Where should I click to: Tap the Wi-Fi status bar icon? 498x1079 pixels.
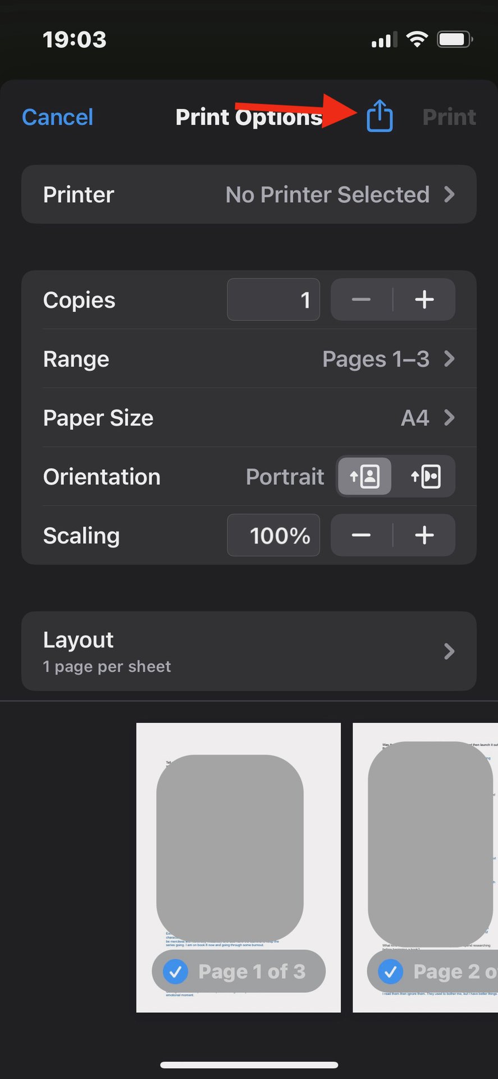(417, 39)
